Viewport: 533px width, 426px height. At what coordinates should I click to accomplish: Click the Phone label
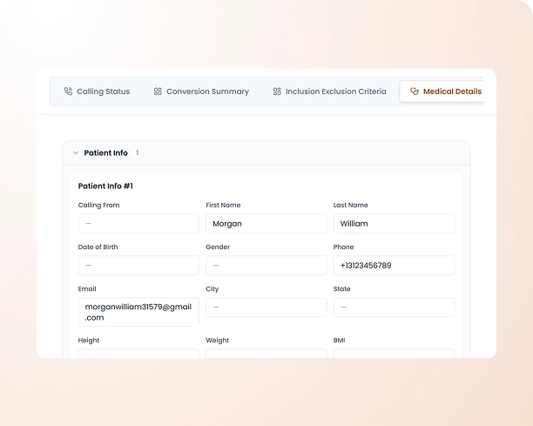pyautogui.click(x=343, y=247)
